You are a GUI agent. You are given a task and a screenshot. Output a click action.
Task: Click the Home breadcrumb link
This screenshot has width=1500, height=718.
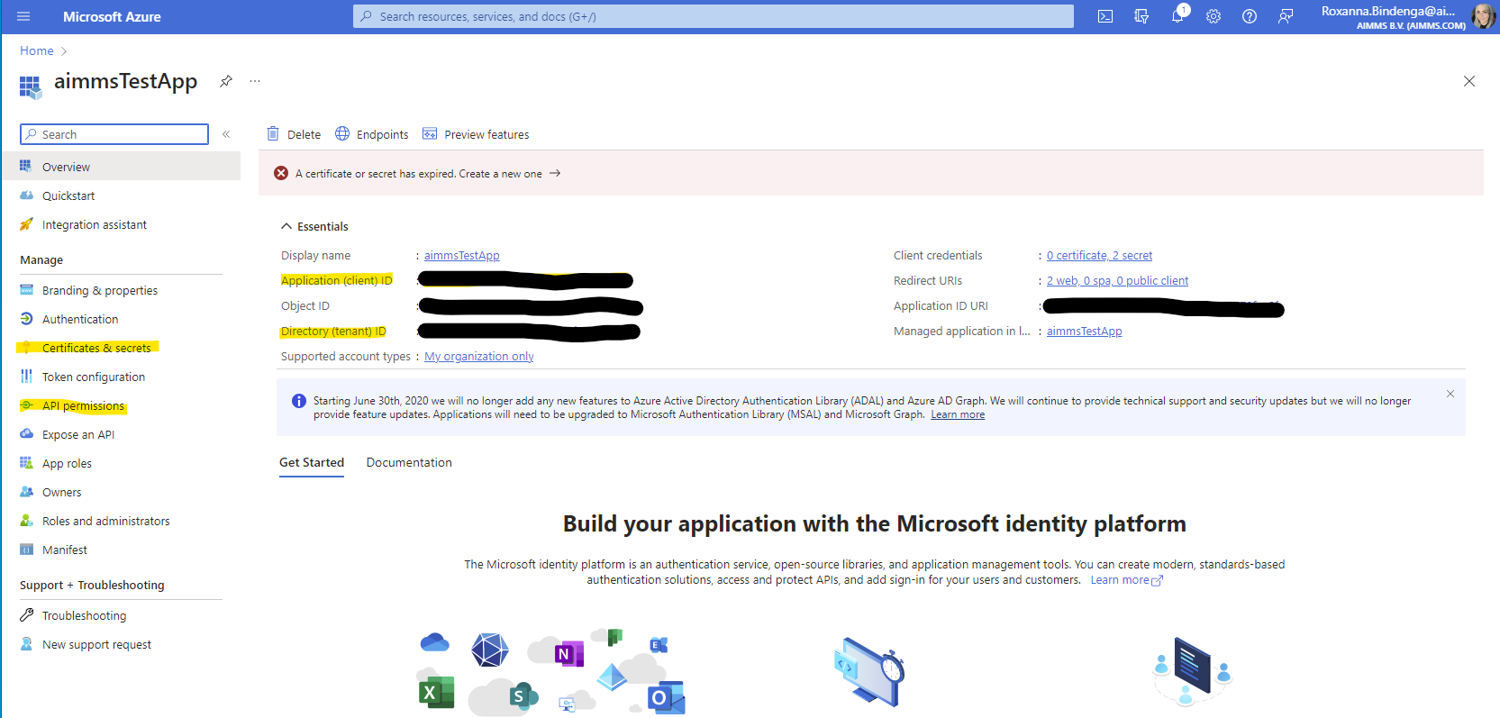[x=37, y=50]
